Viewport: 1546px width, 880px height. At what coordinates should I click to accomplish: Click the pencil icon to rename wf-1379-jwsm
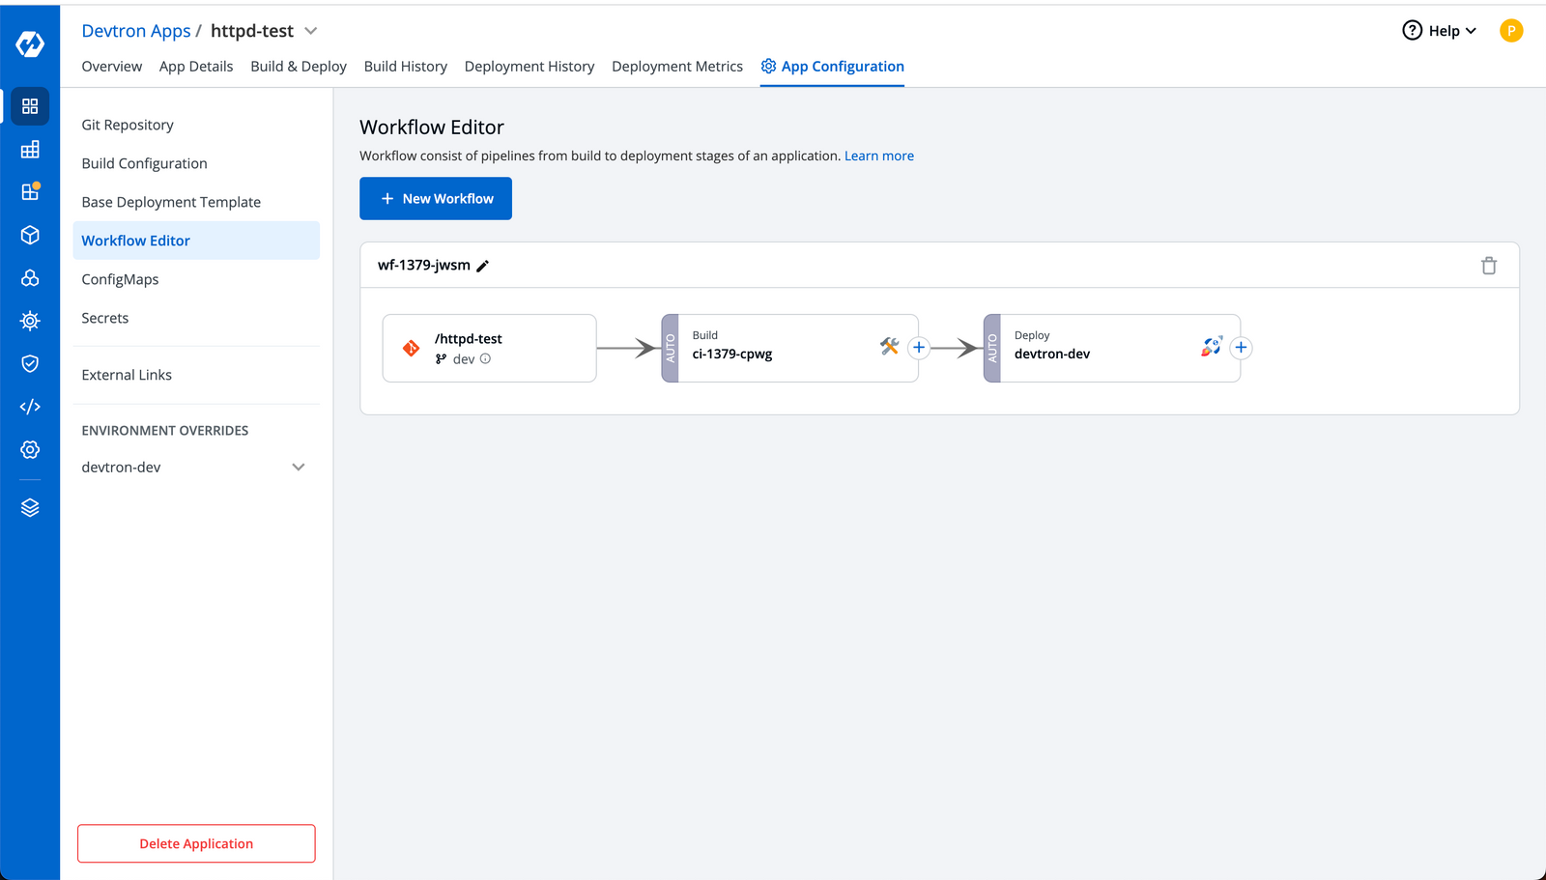coord(483,265)
